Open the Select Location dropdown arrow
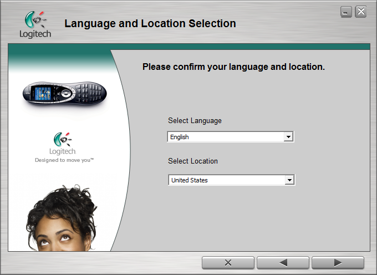The image size is (377, 275). (289, 180)
